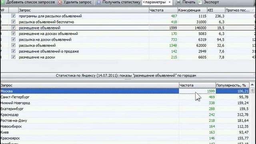Select the Екатеринбург row

pos(125,109)
